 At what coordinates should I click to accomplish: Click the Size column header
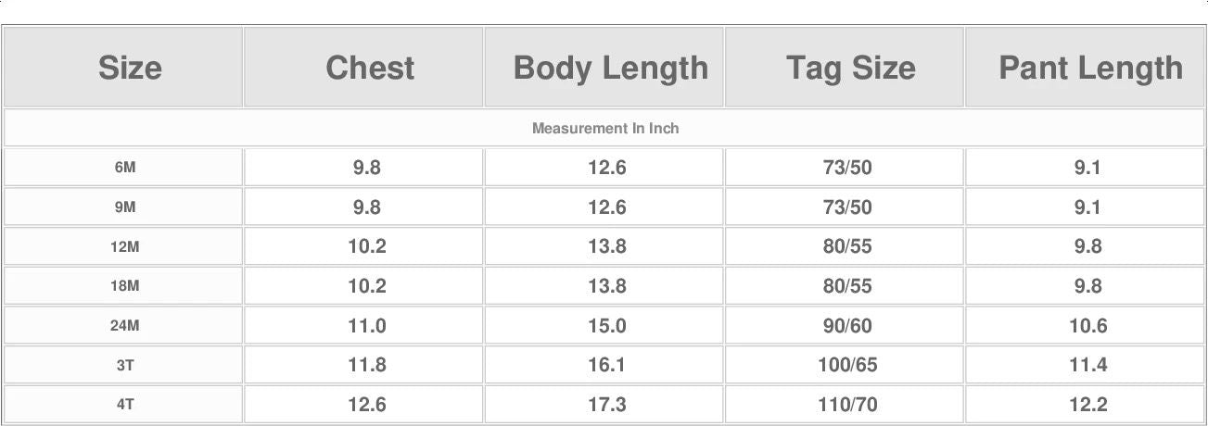pos(130,68)
